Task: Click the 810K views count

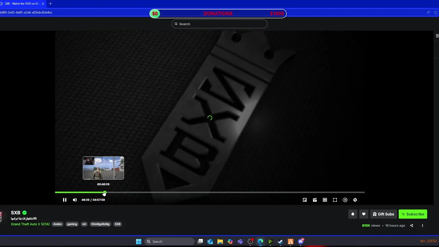Action: 371,225
